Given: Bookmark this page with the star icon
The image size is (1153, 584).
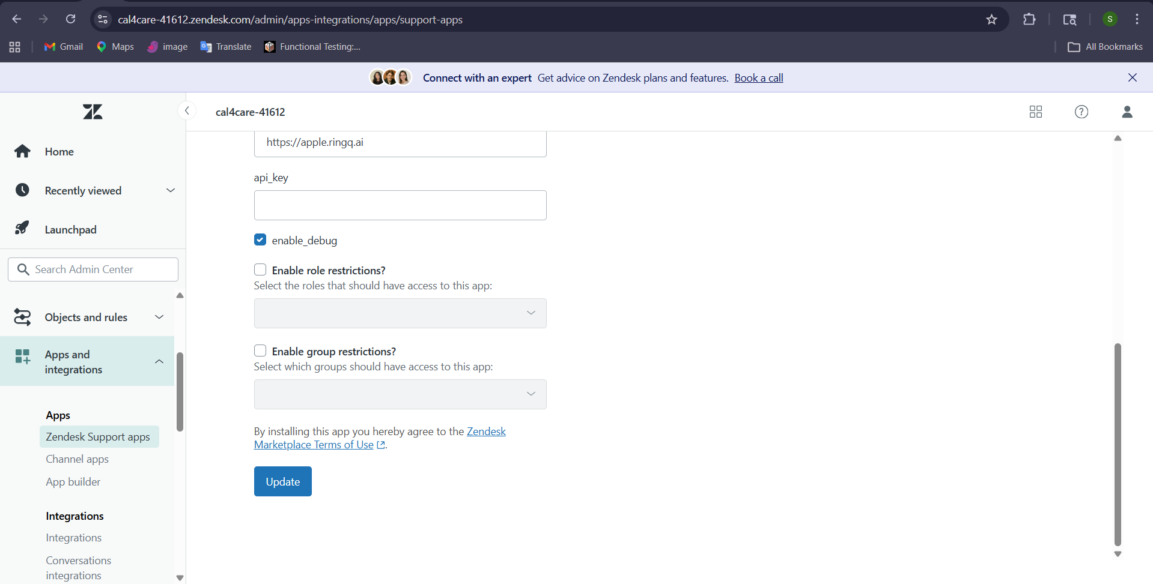Looking at the screenshot, I should click(991, 19).
